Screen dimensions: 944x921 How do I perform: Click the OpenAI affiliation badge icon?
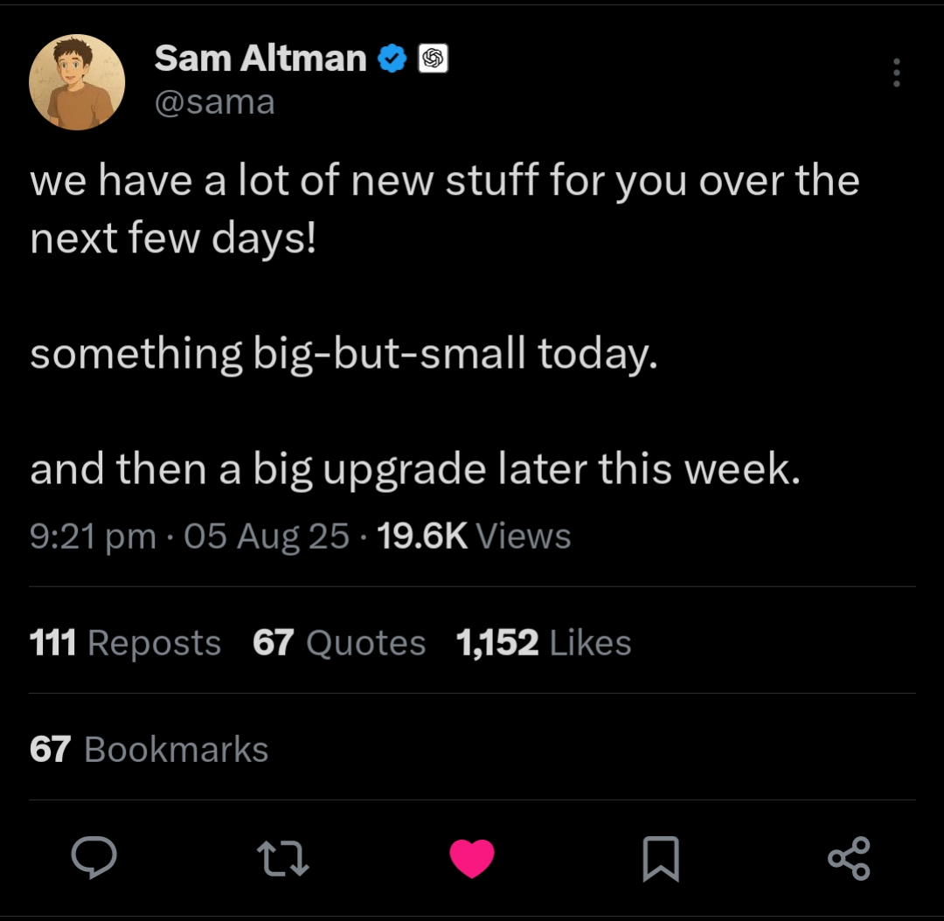(434, 59)
